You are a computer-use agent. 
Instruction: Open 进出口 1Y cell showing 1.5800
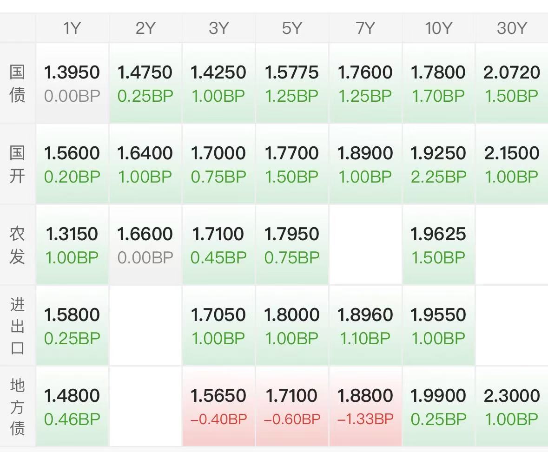[x=72, y=326]
